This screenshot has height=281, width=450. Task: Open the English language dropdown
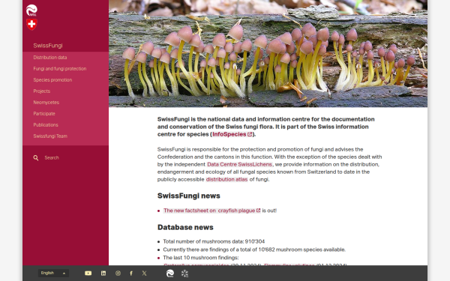point(53,273)
